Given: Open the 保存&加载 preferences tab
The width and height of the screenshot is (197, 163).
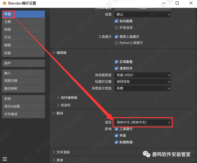Looking at the screenshot, I should point(23,106).
